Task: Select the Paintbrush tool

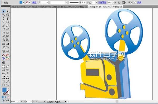Action: click(3, 26)
